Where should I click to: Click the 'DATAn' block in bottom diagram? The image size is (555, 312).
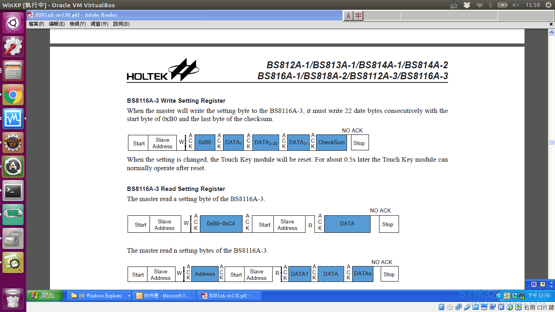coord(363,274)
